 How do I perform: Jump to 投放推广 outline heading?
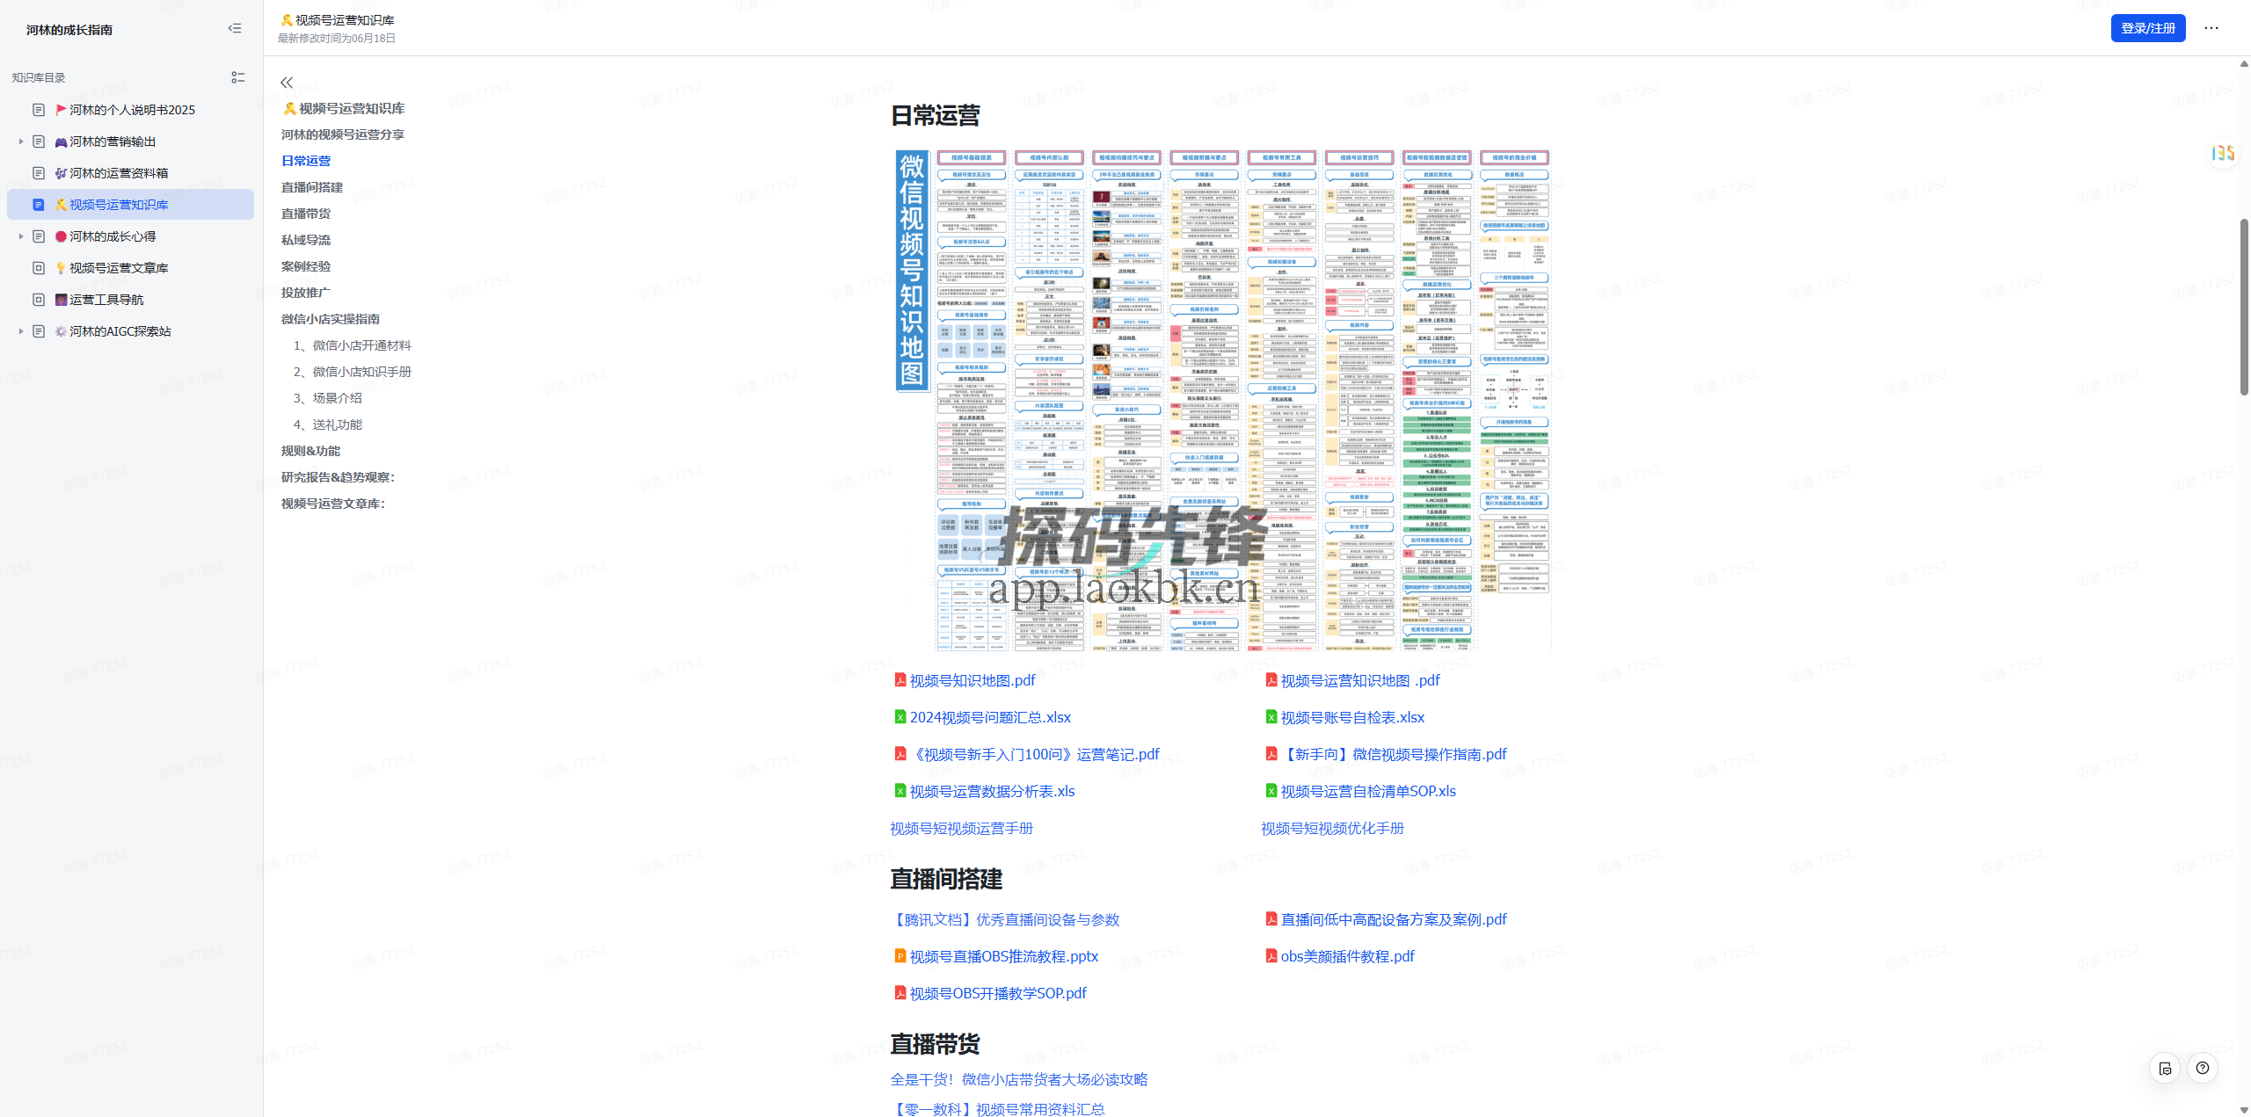pyautogui.click(x=306, y=293)
